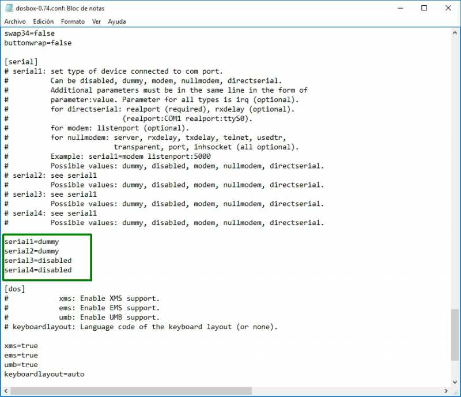Click the vertical scrollbar up arrow

[455, 33]
